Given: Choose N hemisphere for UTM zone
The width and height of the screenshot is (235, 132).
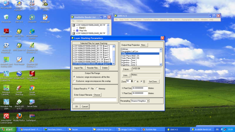Looking at the screenshot, I should 135,81.
